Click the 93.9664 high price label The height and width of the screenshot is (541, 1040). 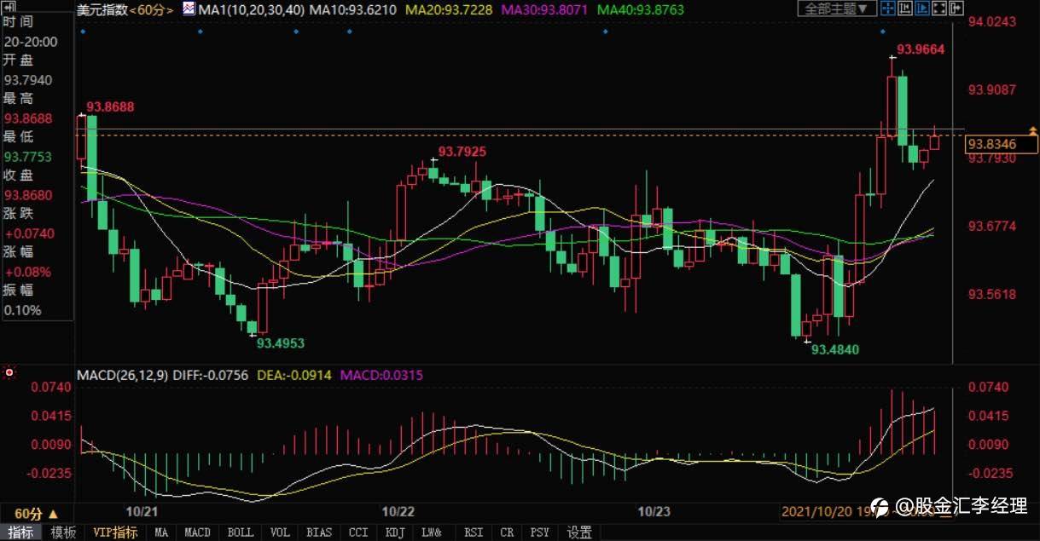tap(921, 49)
